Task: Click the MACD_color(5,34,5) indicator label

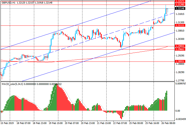Action: tap(13, 84)
